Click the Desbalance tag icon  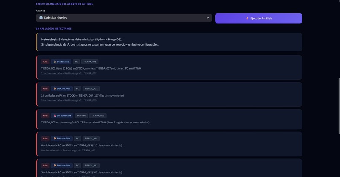(55, 62)
